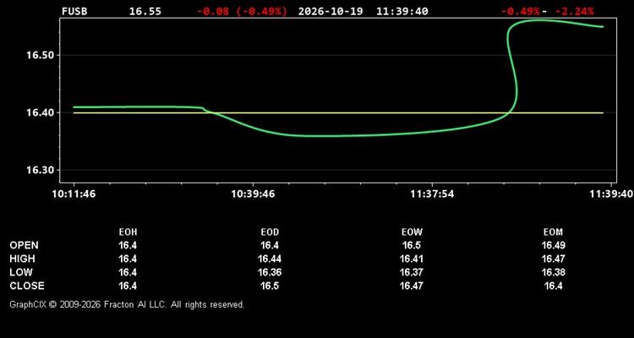Viewport: 634px width, 338px height.
Task: Select the EOM column header
Action: click(553, 232)
